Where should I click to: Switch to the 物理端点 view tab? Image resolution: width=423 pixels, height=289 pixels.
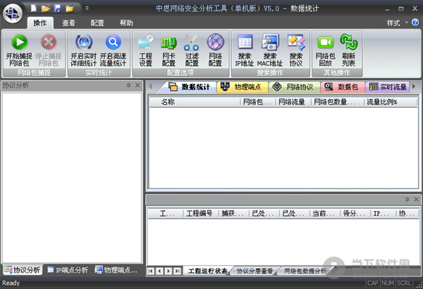[x=242, y=87]
